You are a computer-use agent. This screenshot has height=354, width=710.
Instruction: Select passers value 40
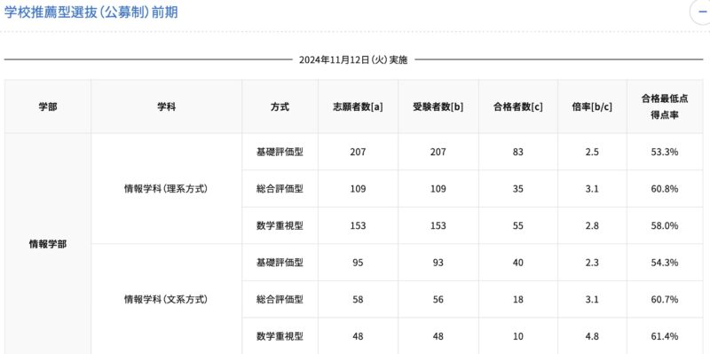point(518,263)
